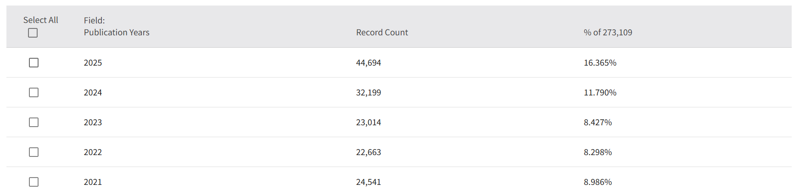Click the 2025 publication year text

[x=93, y=63]
